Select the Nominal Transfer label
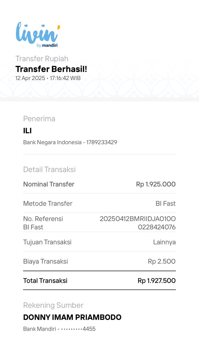 point(49,184)
